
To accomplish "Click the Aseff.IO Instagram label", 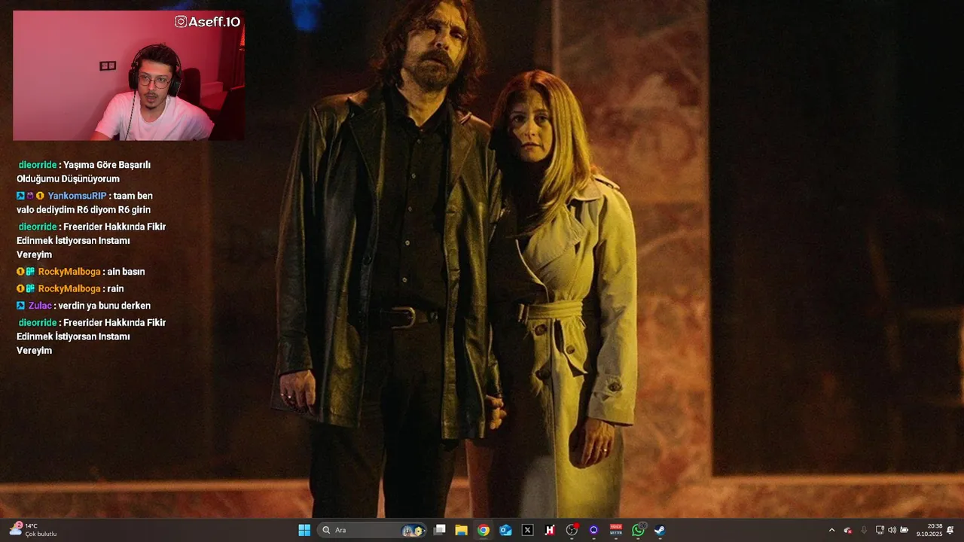I will coord(207,22).
